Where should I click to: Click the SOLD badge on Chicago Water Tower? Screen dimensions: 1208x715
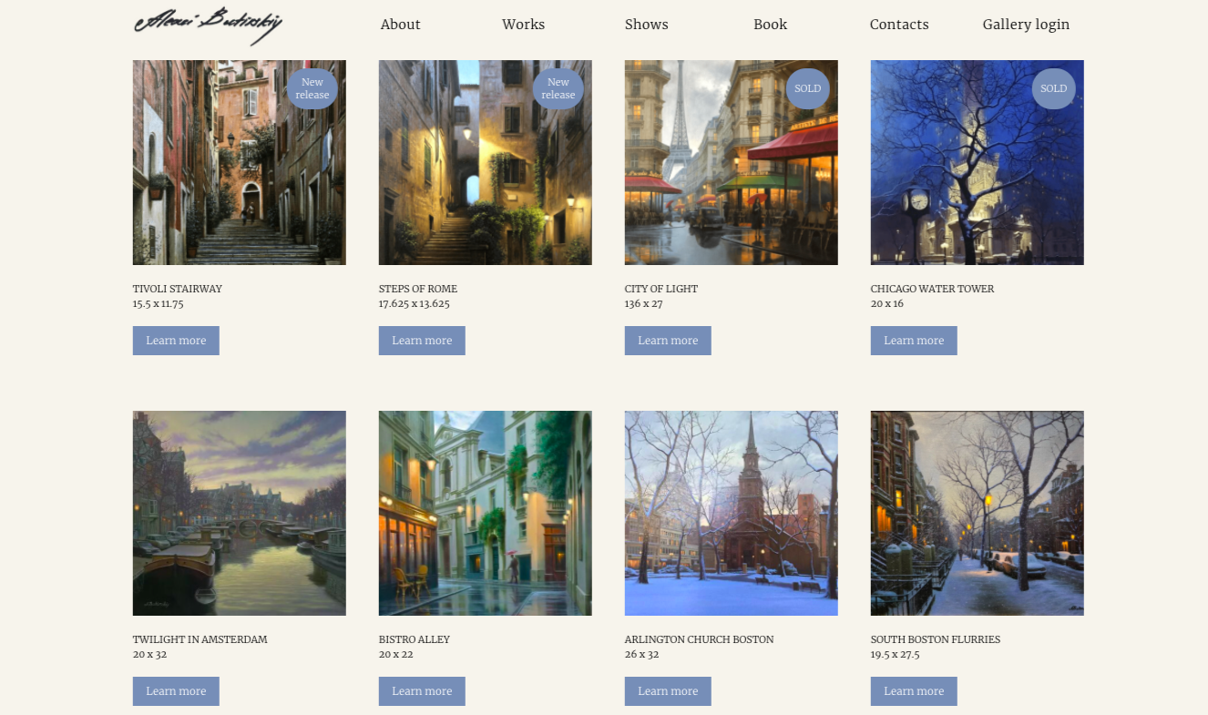coord(1054,88)
